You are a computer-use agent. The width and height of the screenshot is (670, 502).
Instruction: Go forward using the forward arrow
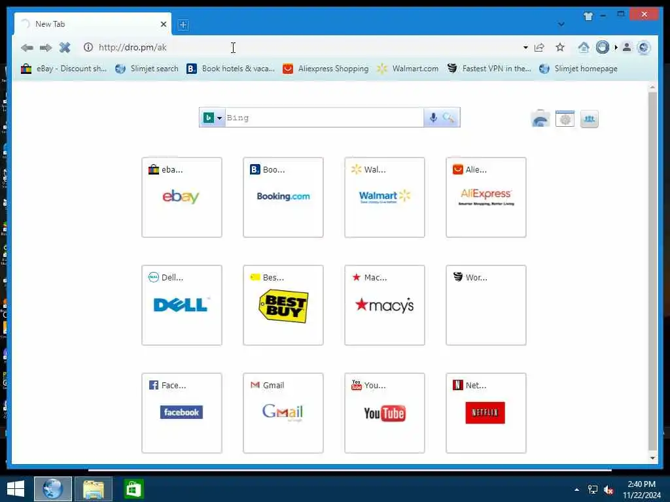(x=46, y=47)
